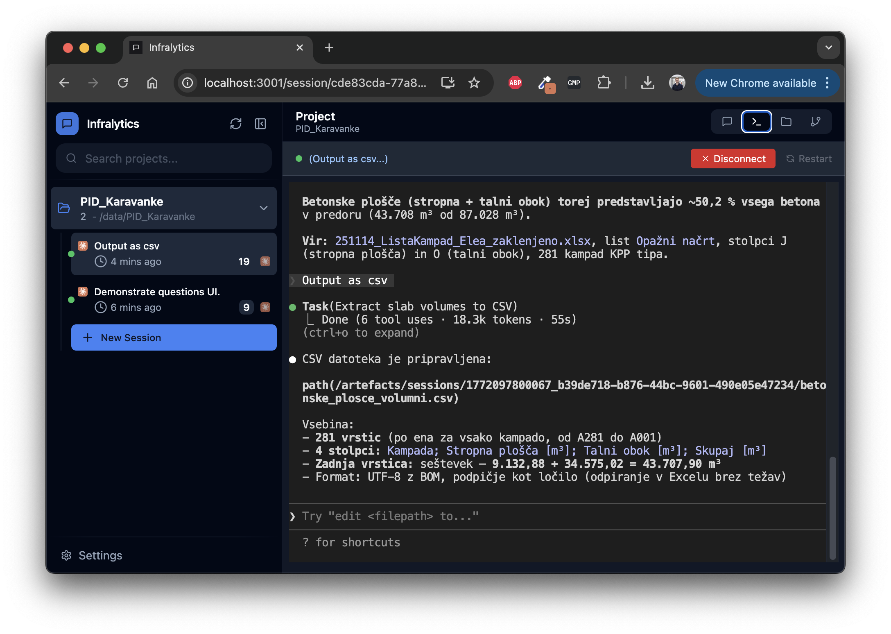The image size is (891, 634).
Task: Collapse the PID_Karavanke project
Action: point(264,208)
